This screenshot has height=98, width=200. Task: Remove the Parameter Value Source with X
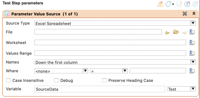(185, 14)
